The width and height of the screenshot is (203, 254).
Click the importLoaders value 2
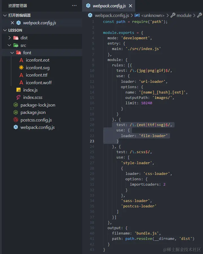164,184
